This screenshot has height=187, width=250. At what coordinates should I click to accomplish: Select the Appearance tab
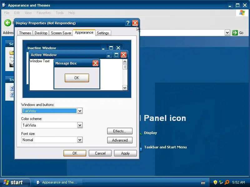[x=84, y=32]
